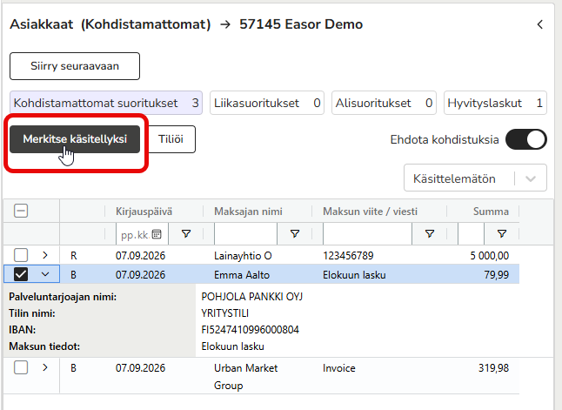Sort by the Maksajan nimi column header

pyautogui.click(x=248, y=212)
